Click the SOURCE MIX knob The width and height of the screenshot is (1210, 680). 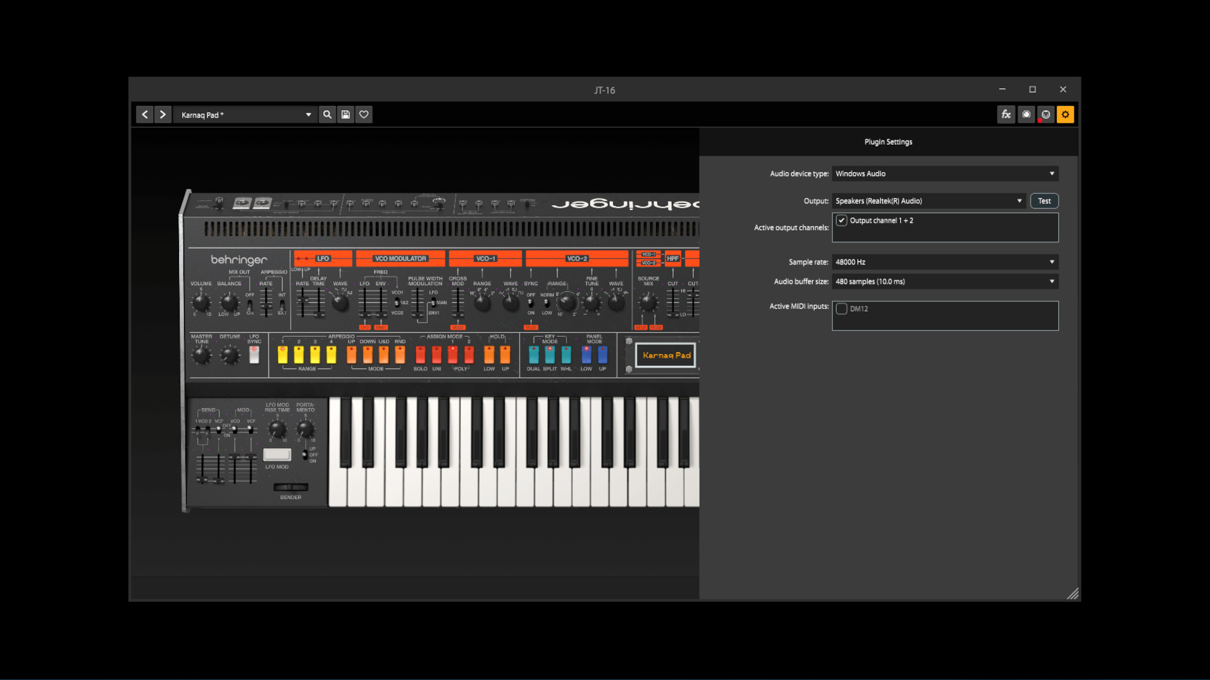648,303
